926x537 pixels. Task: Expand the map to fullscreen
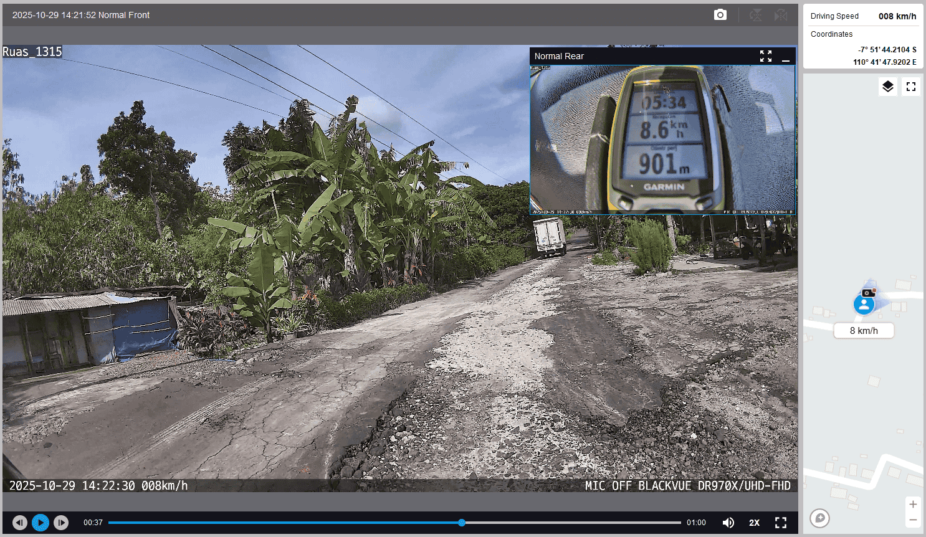click(911, 87)
